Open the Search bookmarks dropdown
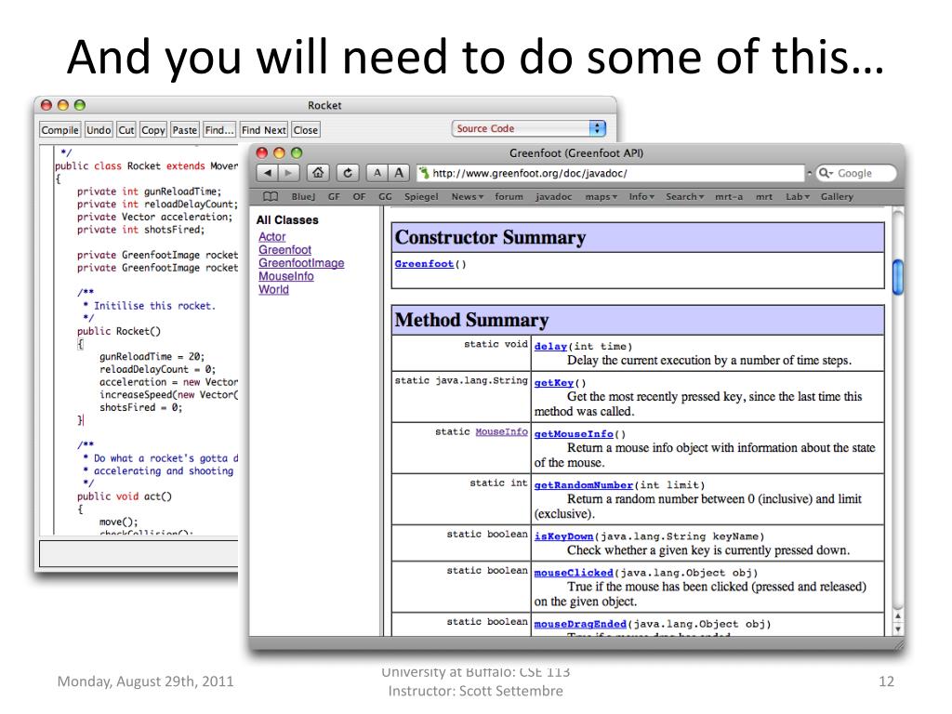Viewport: 952px width, 714px height. (x=685, y=197)
